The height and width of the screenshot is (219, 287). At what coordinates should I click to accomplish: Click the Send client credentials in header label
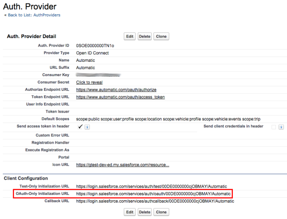(233, 126)
